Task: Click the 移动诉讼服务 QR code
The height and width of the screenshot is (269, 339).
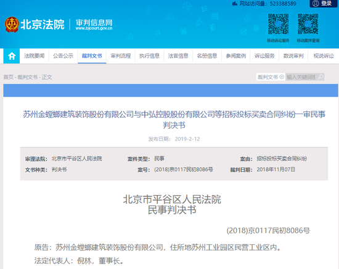Action: click(x=278, y=24)
